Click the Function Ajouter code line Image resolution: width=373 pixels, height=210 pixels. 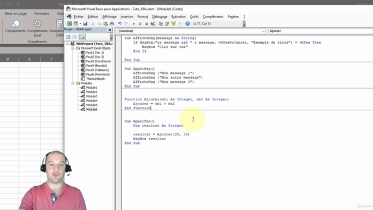coord(177,99)
